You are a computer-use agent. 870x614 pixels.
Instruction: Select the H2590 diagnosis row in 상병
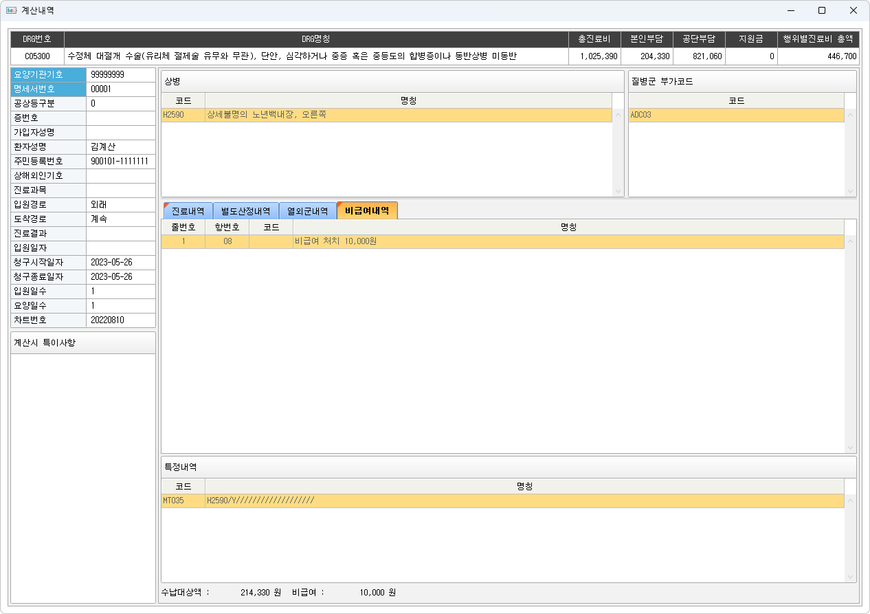pyautogui.click(x=386, y=116)
